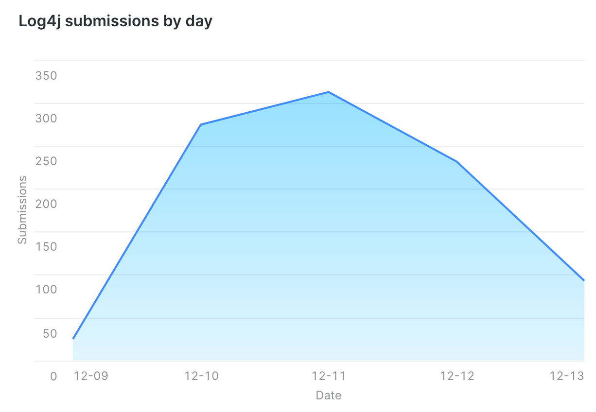The height and width of the screenshot is (412, 596).
Task: Click the 150 y-axis tick label
Action: tap(46, 246)
